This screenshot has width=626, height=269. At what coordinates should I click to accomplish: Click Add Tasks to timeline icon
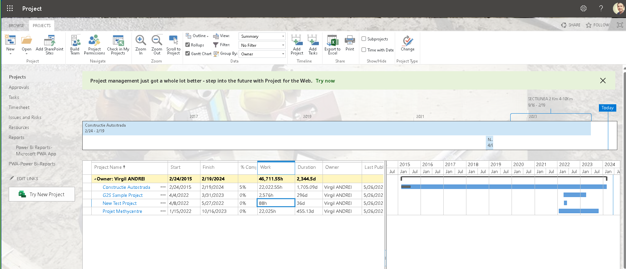[x=313, y=41]
